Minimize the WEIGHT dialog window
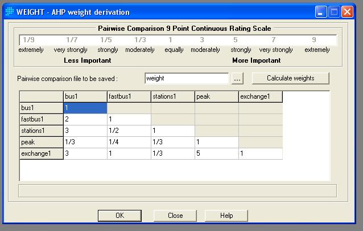363x231 pixels. (x=322, y=11)
